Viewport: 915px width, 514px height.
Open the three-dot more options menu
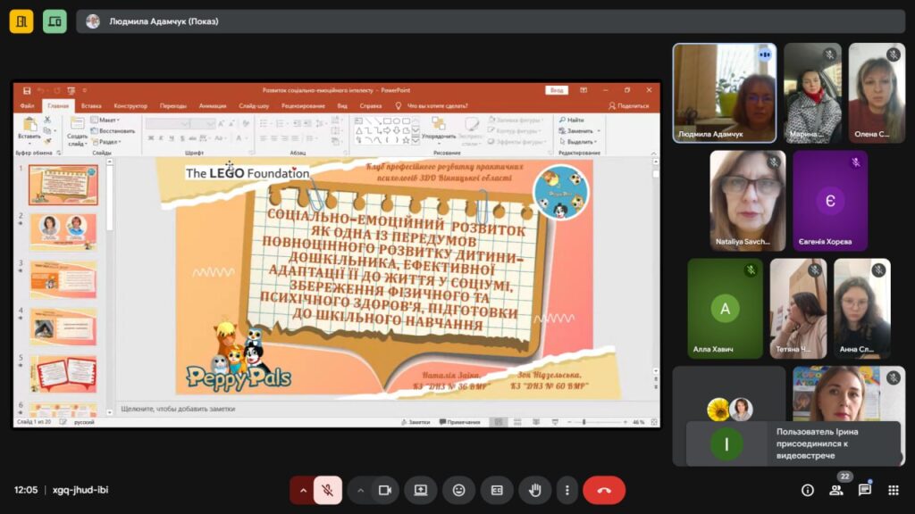[x=567, y=490]
